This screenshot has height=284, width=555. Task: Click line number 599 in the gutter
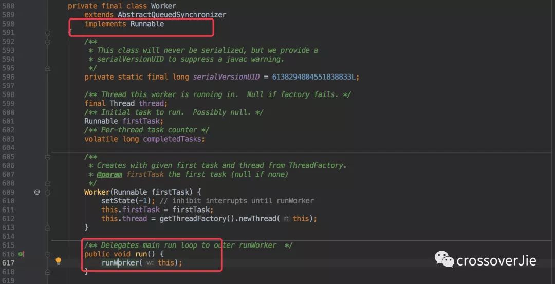(8, 104)
